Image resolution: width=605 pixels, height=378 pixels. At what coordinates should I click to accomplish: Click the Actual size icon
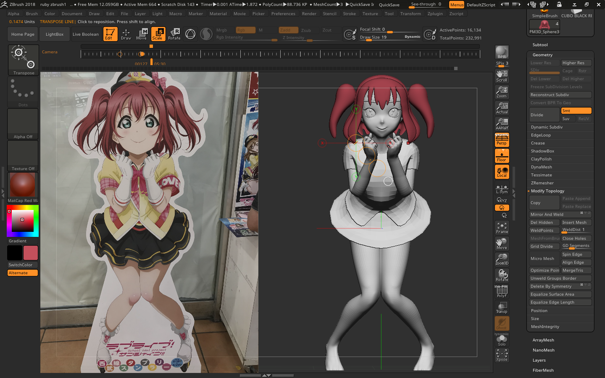click(502, 108)
